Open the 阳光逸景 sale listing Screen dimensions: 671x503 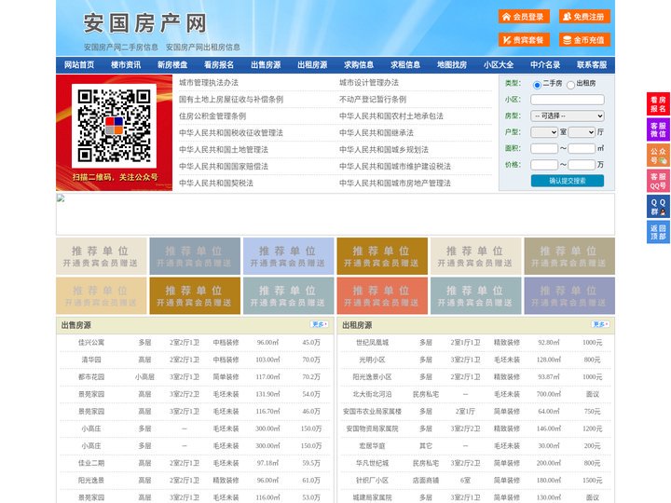coord(91,481)
